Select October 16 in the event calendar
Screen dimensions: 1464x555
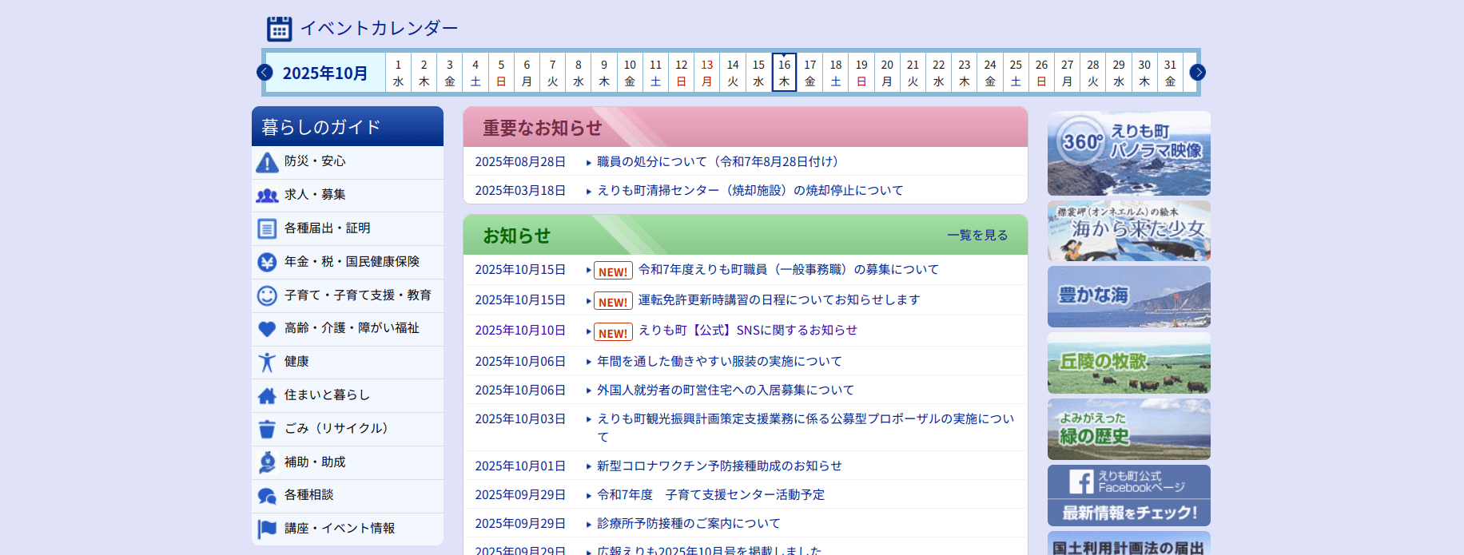(x=784, y=73)
